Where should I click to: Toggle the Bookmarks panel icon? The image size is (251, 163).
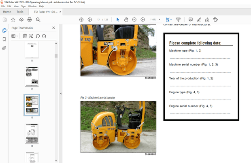pos(4,39)
